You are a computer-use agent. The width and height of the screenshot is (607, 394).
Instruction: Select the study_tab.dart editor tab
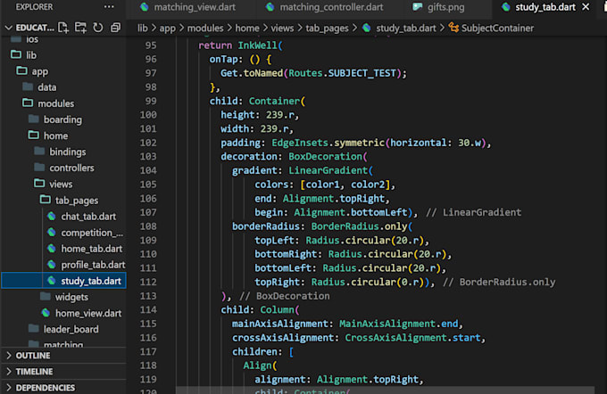[x=545, y=7]
